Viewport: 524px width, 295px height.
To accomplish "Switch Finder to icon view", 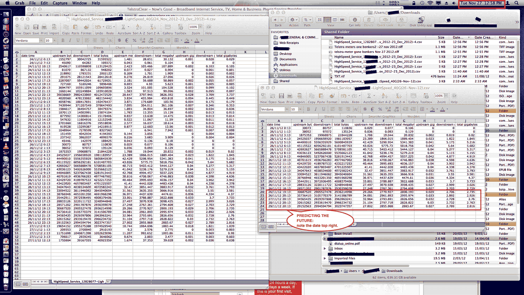I will point(320,20).
